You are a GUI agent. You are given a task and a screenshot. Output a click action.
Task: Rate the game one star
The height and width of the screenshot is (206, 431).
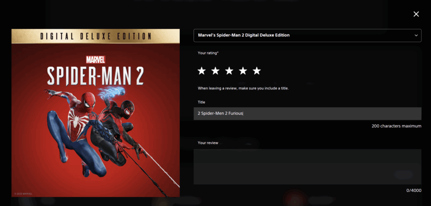202,71
